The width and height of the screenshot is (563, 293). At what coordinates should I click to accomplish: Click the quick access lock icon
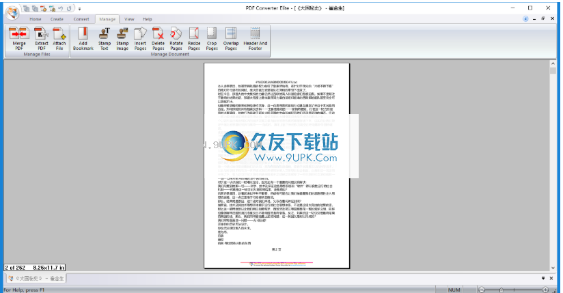pos(52,8)
